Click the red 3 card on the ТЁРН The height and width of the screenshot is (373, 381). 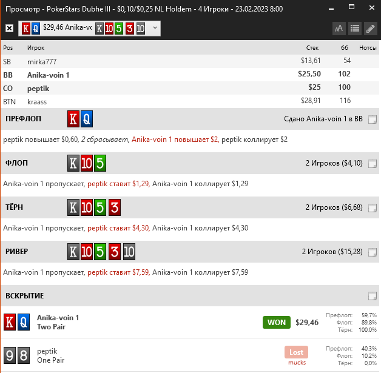[x=113, y=207]
